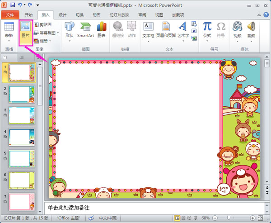
Task: Switch to the 视图 (View) ribbon tab
Action: click(x=159, y=15)
